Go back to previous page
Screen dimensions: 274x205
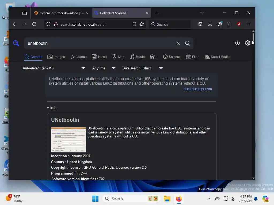pos(15,24)
